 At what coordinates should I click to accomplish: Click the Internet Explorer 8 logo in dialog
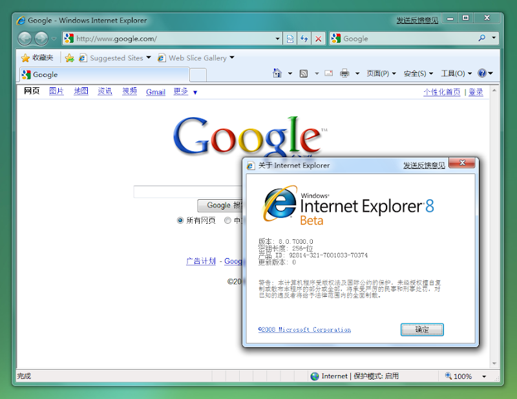[x=348, y=206]
